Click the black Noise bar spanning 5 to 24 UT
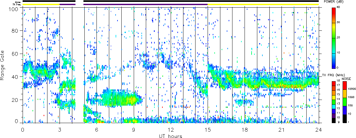Viewport: 356px width, 138px height. [201, 1]
